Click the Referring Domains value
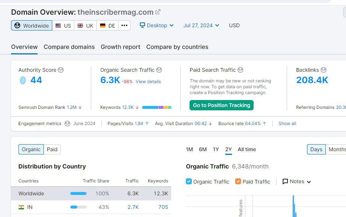346x217 pixels. pos(341,107)
